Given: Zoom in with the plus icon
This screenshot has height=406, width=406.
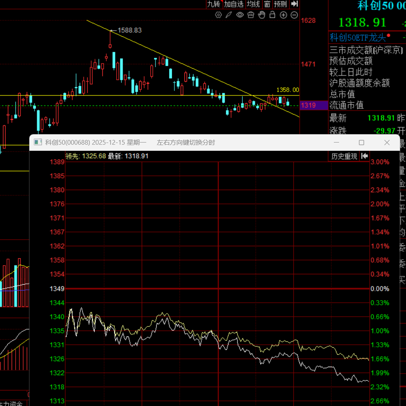Looking at the screenshot, I should click(x=283, y=15).
